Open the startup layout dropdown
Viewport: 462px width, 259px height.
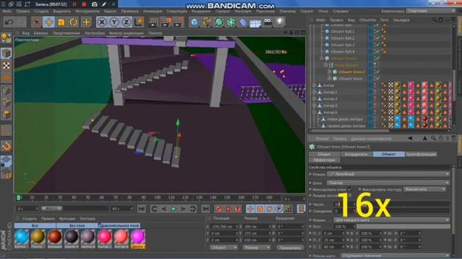click(x=431, y=11)
